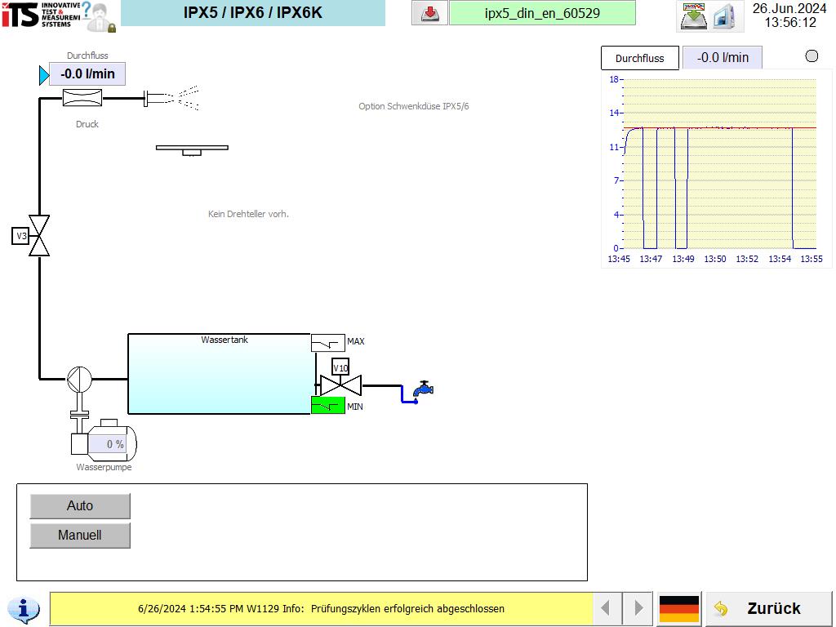Start Auto mode

coord(80,506)
